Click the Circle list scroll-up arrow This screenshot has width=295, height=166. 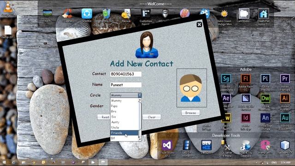tap(140, 100)
